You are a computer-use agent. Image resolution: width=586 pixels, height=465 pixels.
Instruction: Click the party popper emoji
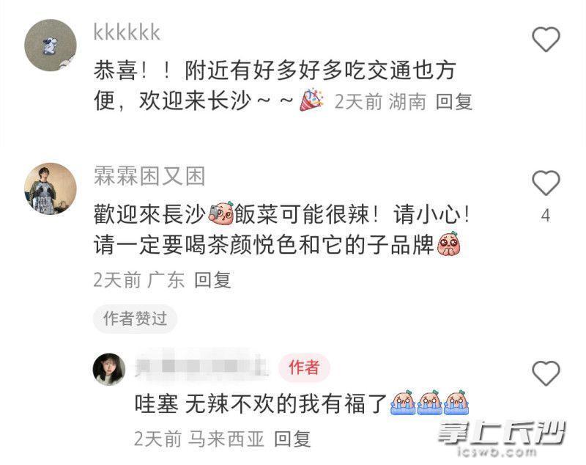click(x=312, y=100)
